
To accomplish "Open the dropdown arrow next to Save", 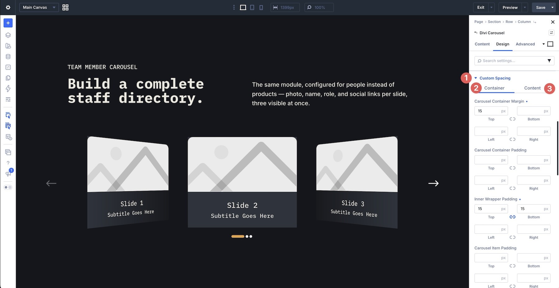I will [552, 7].
